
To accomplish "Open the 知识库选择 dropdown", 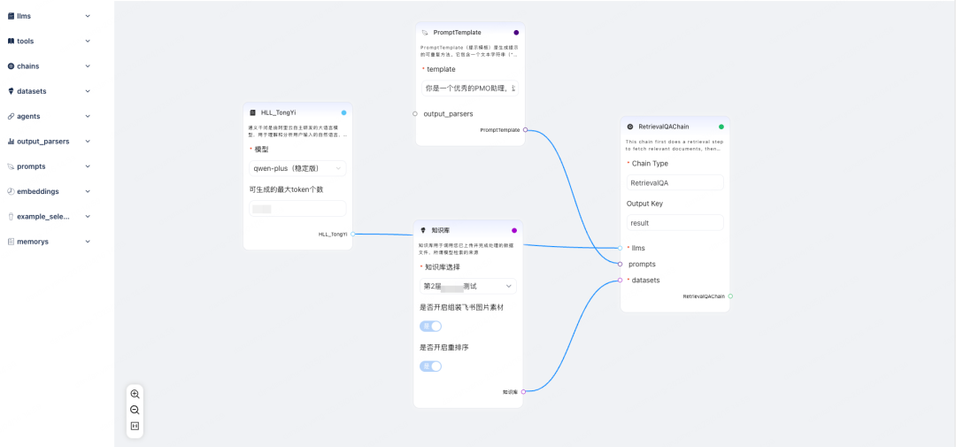I will click(468, 286).
